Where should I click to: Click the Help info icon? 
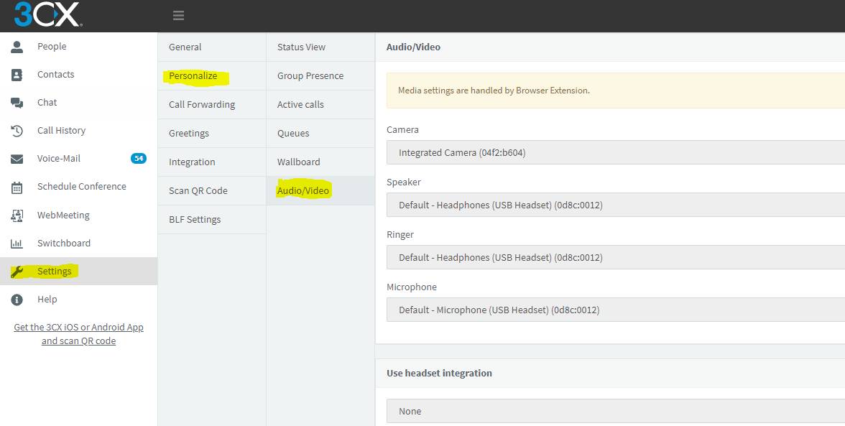pyautogui.click(x=17, y=300)
